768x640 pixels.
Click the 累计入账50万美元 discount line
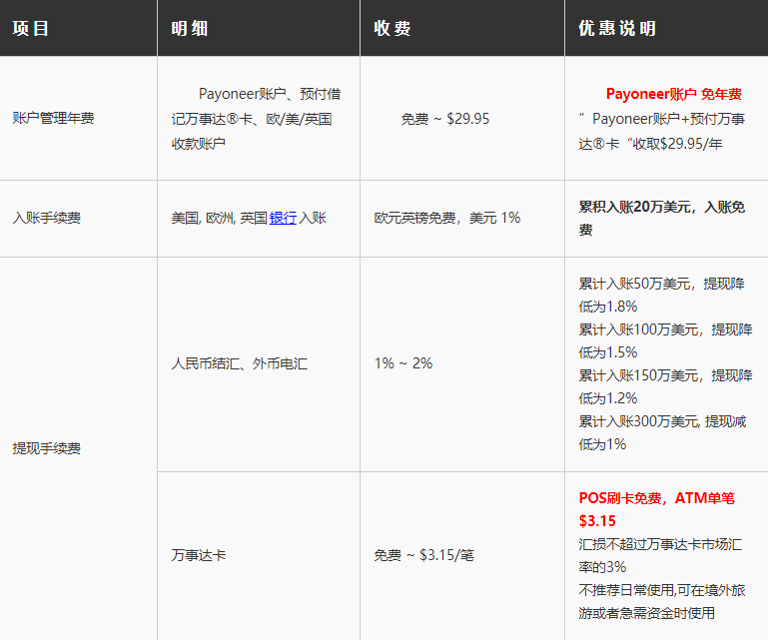pos(662,284)
